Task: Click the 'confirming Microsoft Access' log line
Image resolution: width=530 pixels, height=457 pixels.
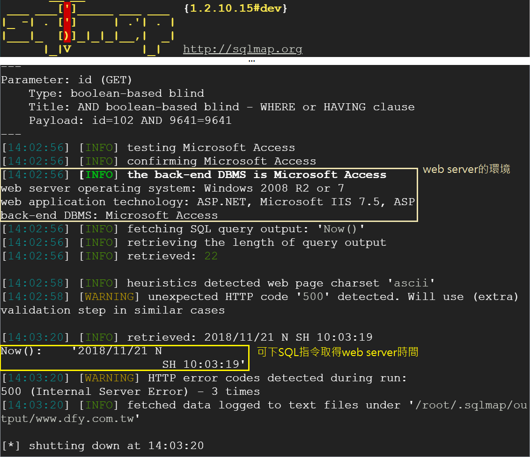Action: click(x=159, y=161)
